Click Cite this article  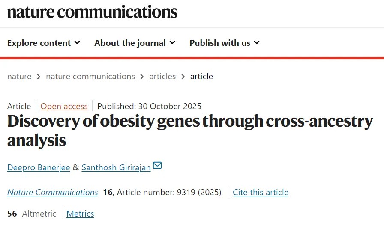(x=261, y=192)
